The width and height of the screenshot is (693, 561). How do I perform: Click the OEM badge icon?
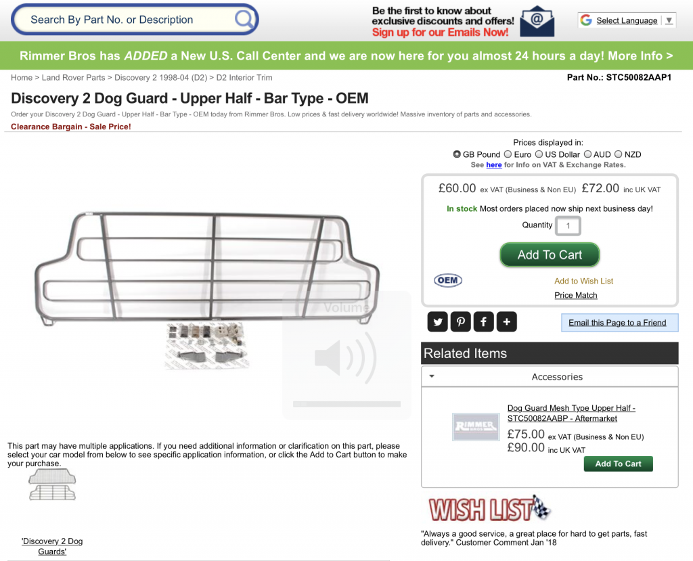[x=448, y=280]
